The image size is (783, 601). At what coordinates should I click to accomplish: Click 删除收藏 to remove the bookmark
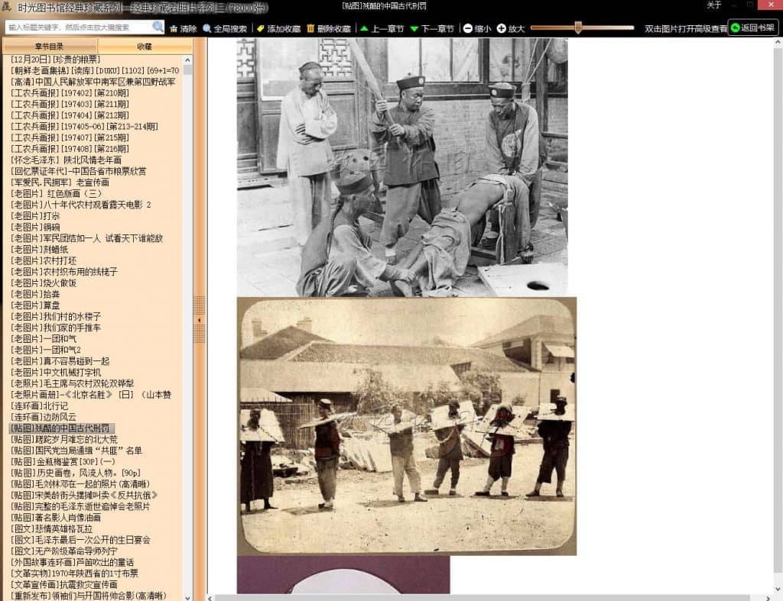[329, 28]
